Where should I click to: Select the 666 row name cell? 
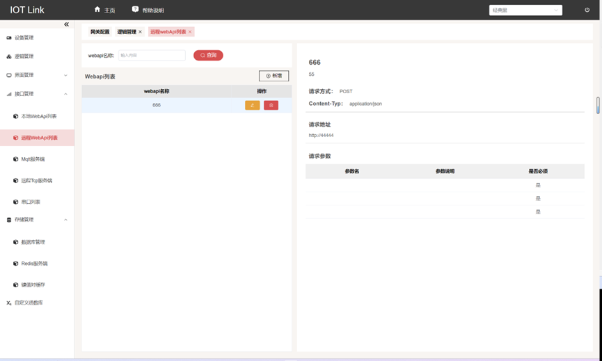(x=157, y=105)
